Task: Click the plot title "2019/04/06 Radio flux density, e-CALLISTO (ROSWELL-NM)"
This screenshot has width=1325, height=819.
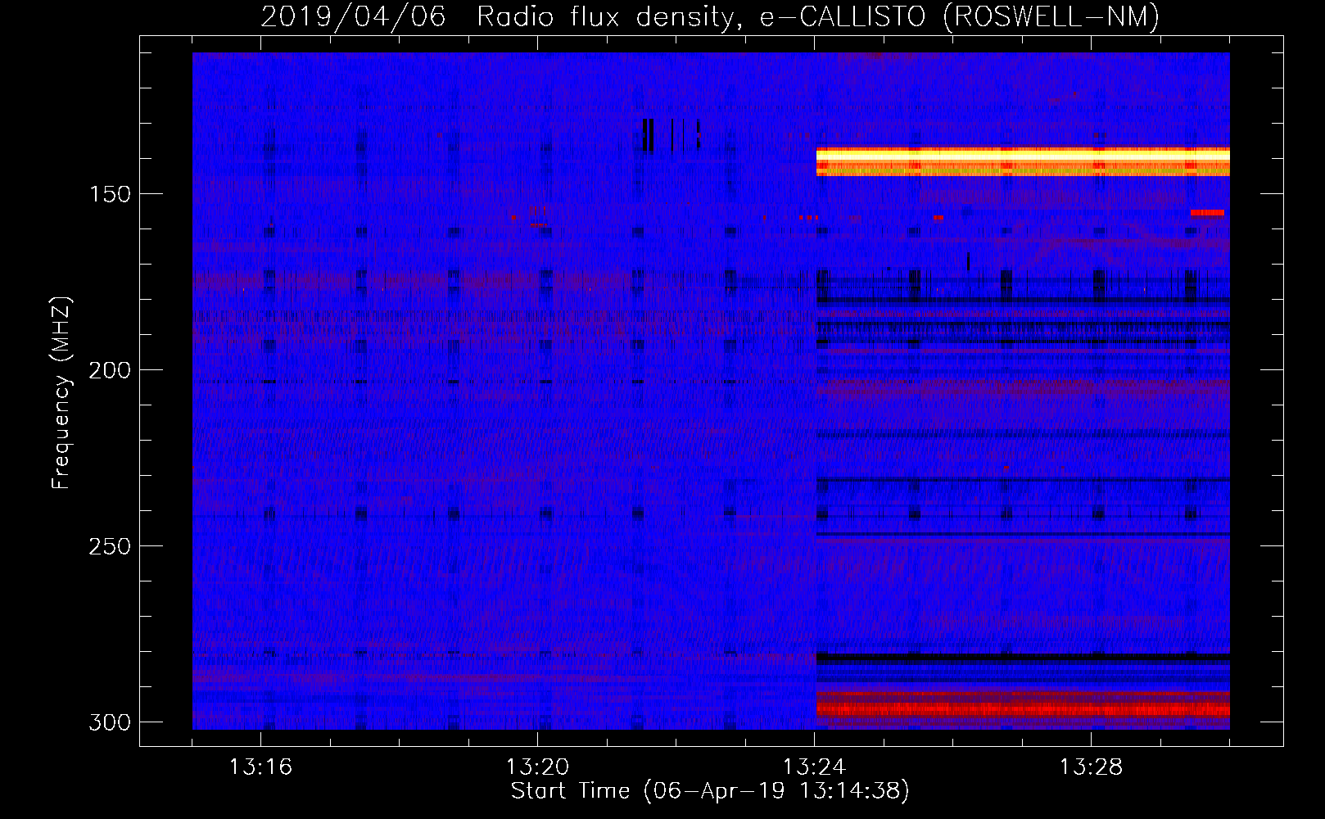Action: (x=710, y=16)
